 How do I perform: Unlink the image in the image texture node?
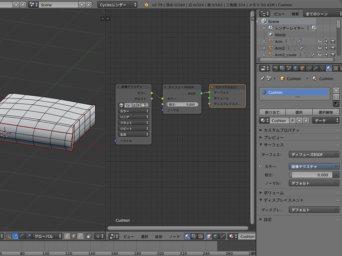pyautogui.click(x=147, y=105)
